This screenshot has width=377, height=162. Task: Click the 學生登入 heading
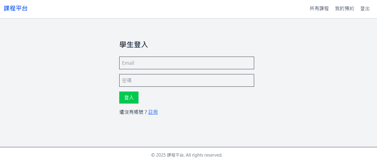[x=133, y=45]
